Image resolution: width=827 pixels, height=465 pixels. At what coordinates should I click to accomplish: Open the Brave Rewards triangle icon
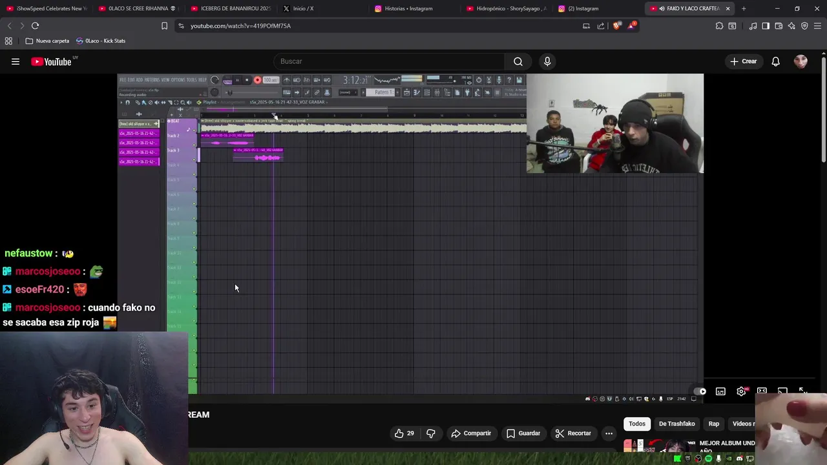pyautogui.click(x=631, y=26)
